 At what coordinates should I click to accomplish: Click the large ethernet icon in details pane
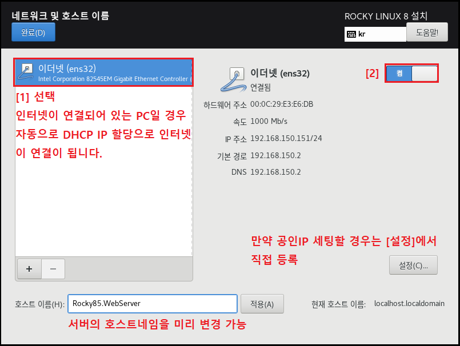coord(234,80)
